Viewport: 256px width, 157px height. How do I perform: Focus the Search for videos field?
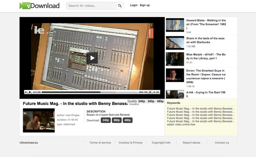tap(91, 6)
